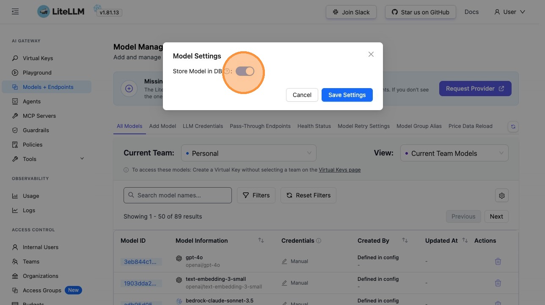The width and height of the screenshot is (545, 305).
Task: Open the model settings gear icon
Action: pos(502,195)
